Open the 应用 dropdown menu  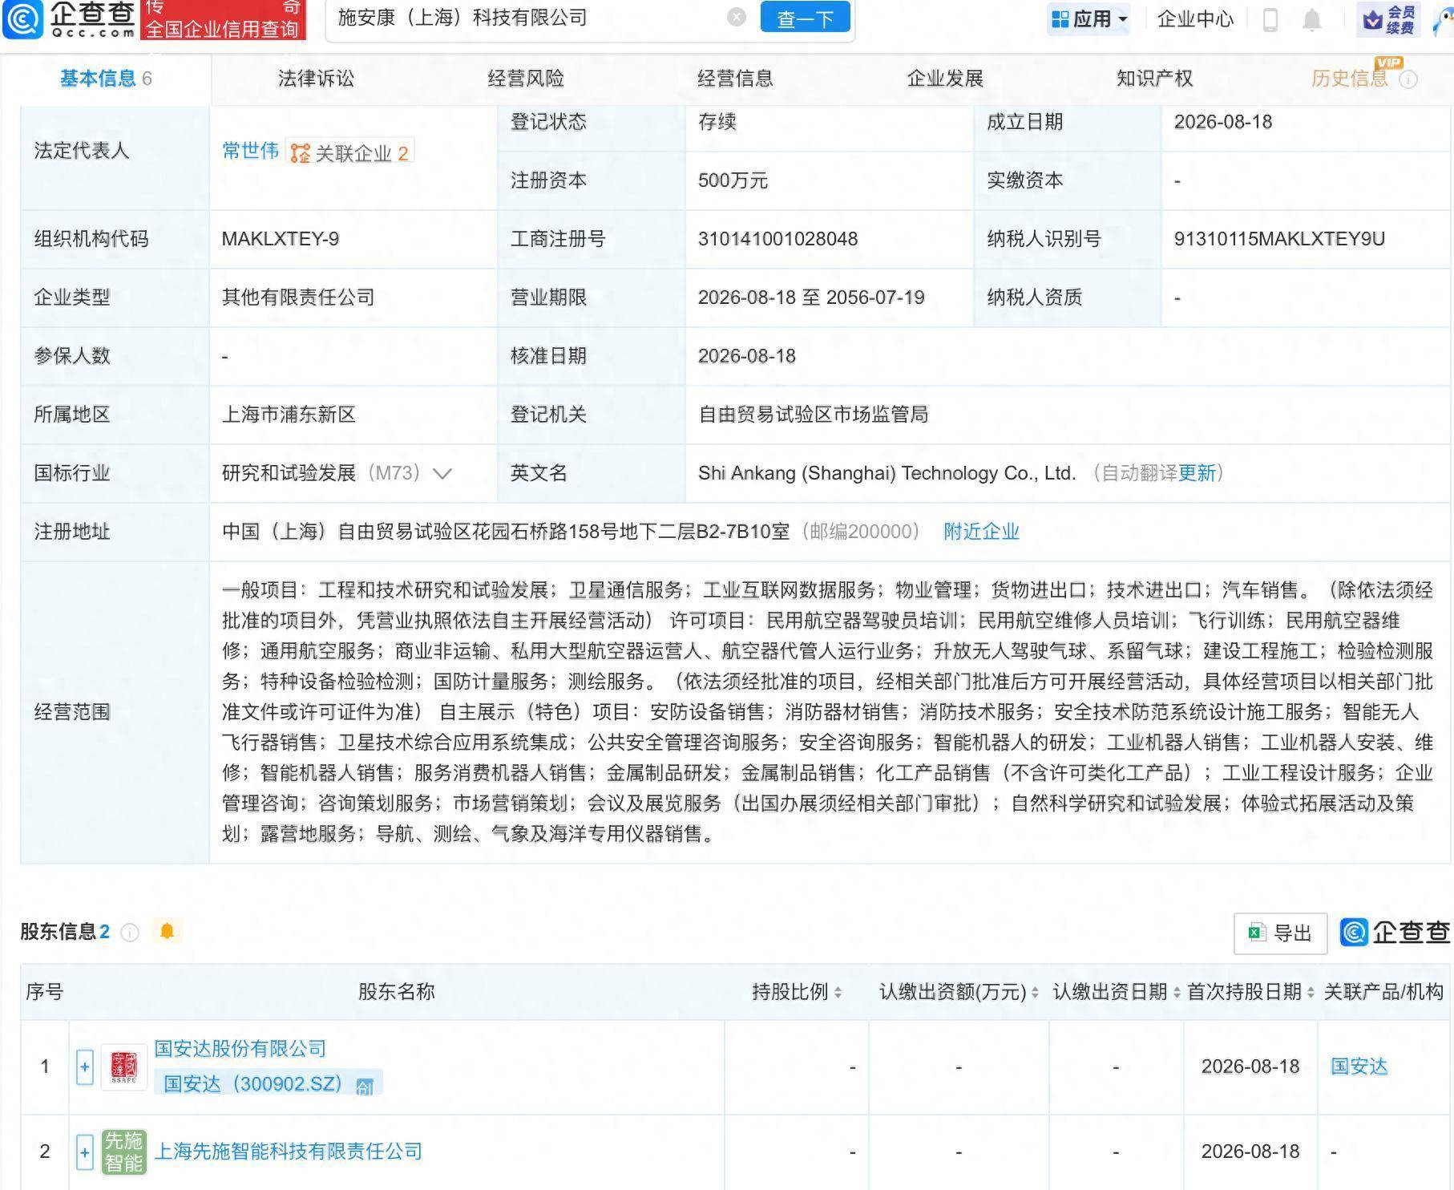point(1088,18)
